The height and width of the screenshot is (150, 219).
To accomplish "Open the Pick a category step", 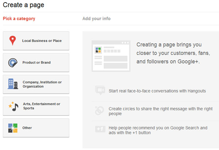I will click(x=19, y=19).
